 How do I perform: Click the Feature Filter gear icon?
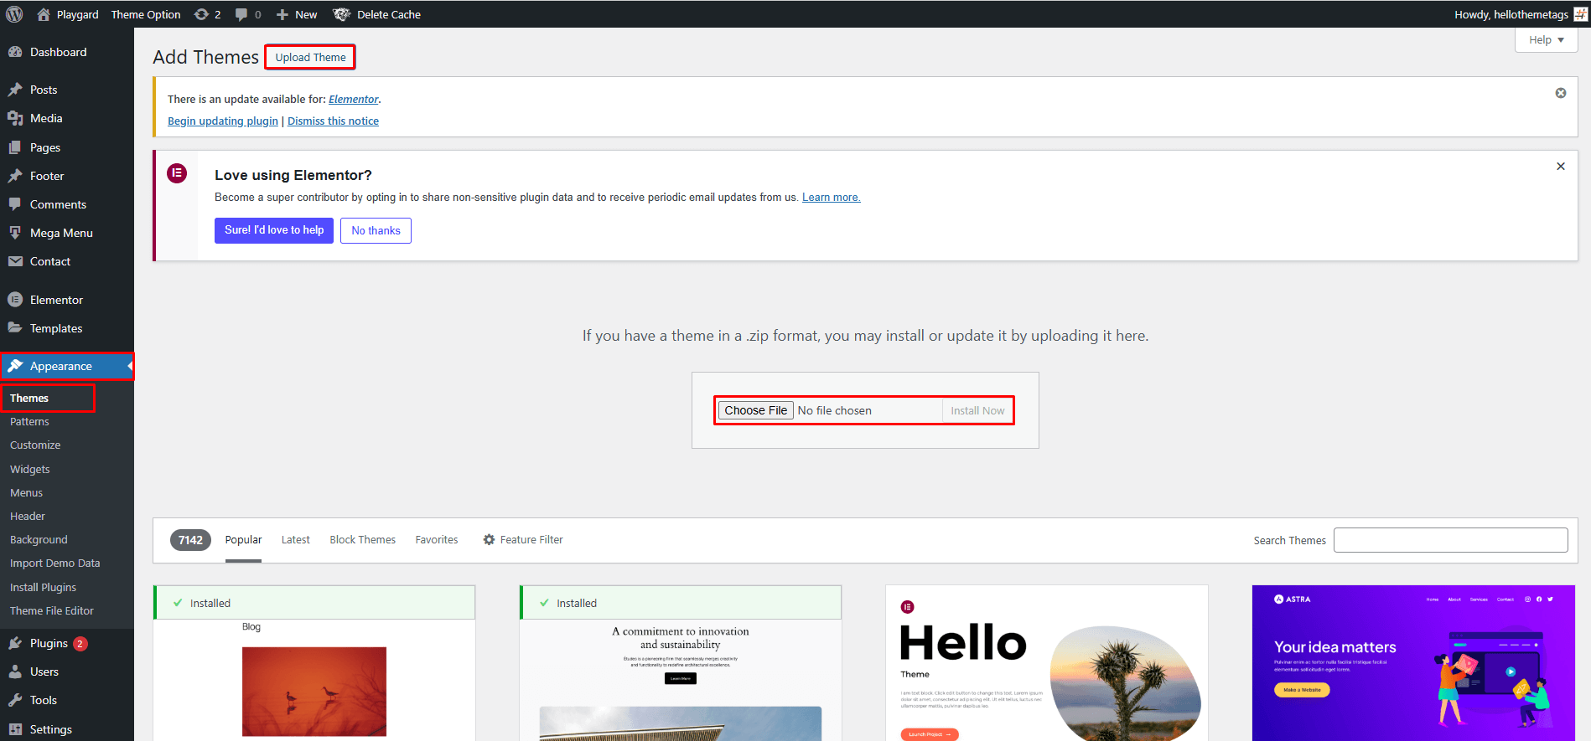(x=489, y=540)
